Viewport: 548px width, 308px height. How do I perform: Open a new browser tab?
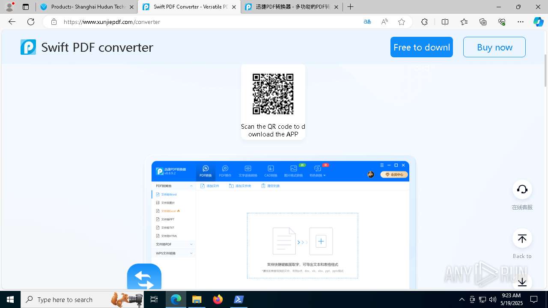coord(350,7)
